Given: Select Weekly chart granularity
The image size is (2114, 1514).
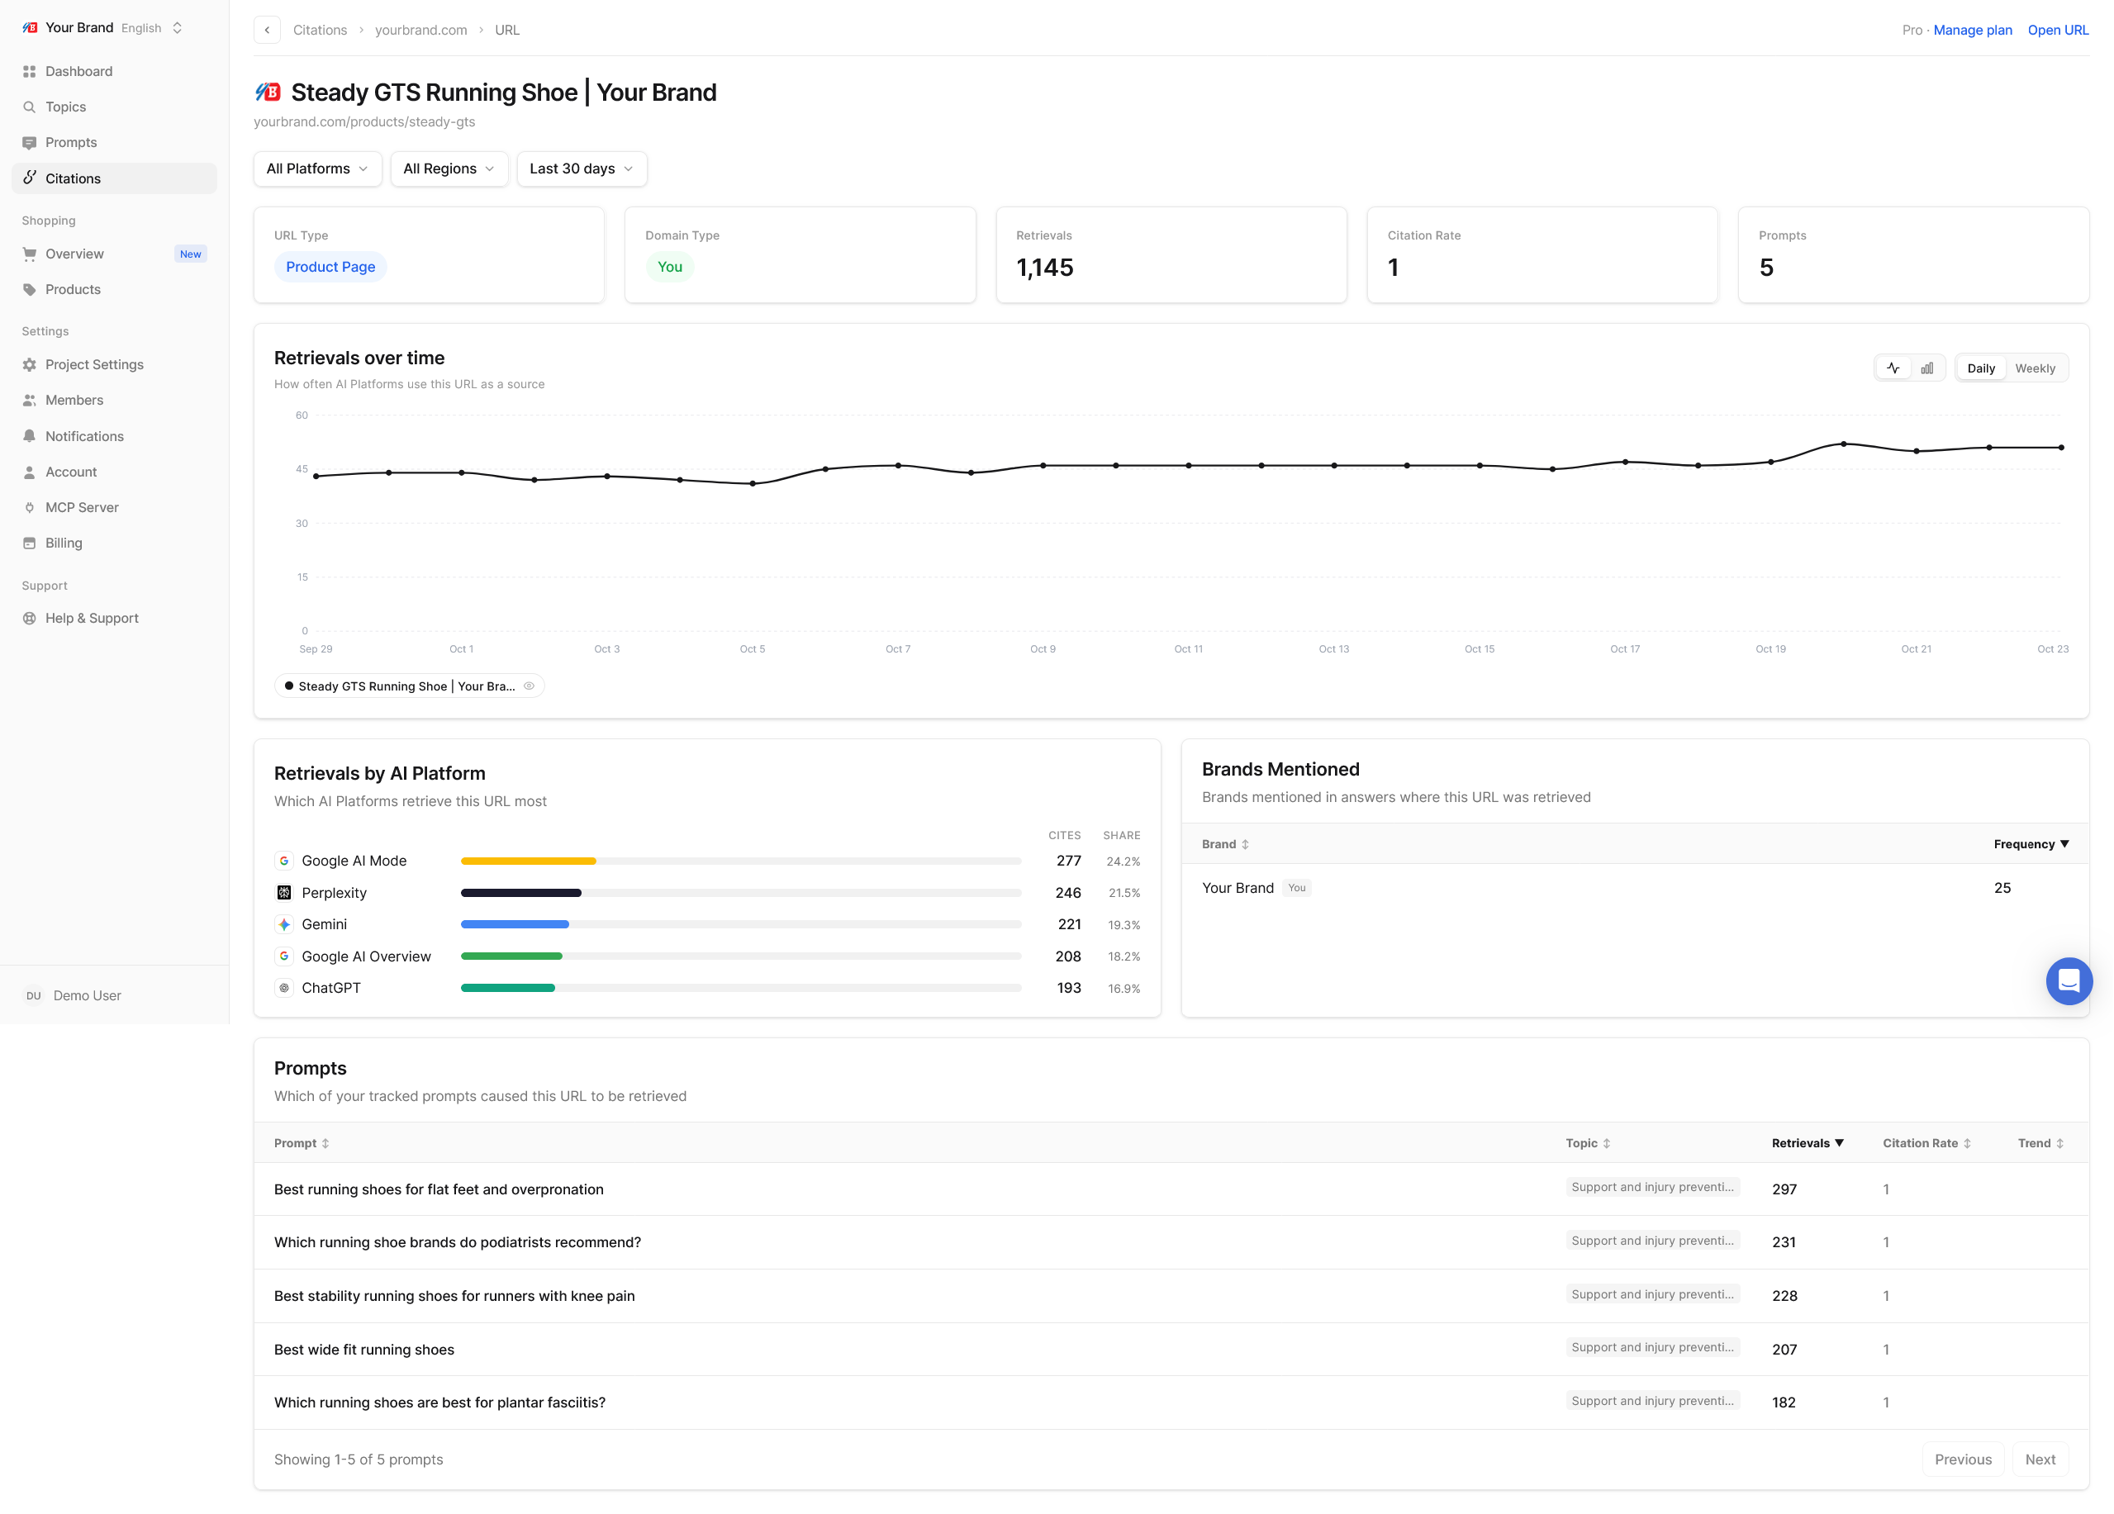Looking at the screenshot, I should tap(2035, 368).
